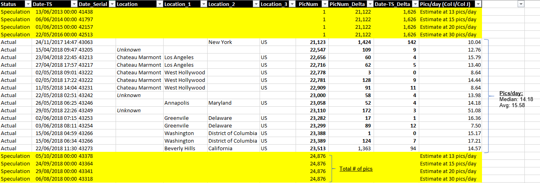Screen dimensions: 540x183
Task: Select the PicNum_Delta cell 1,424
Action: click(x=351, y=42)
